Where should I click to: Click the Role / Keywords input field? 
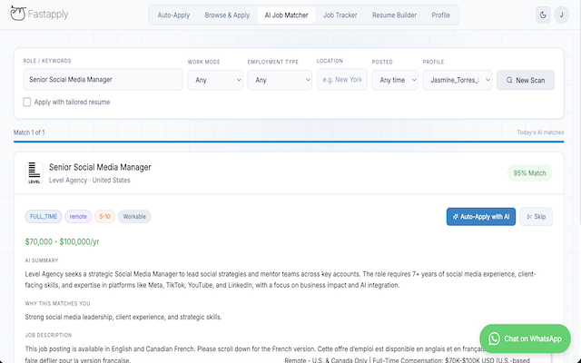[x=103, y=80]
